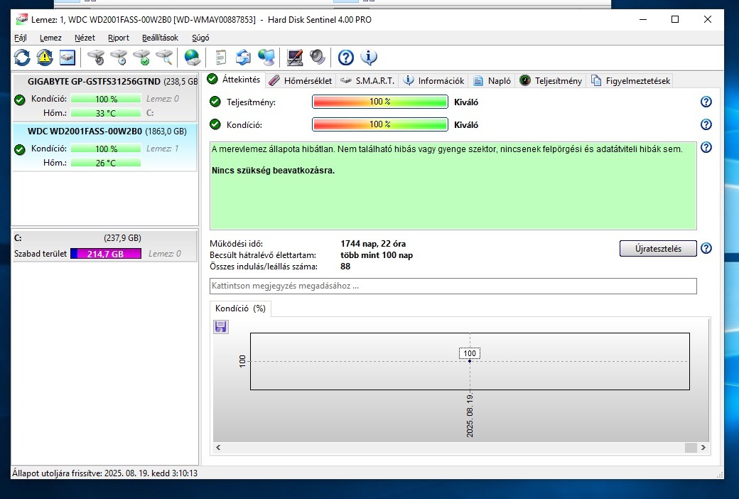
Task: Click the '1744 nap, 22 óra' value
Action: (x=373, y=244)
